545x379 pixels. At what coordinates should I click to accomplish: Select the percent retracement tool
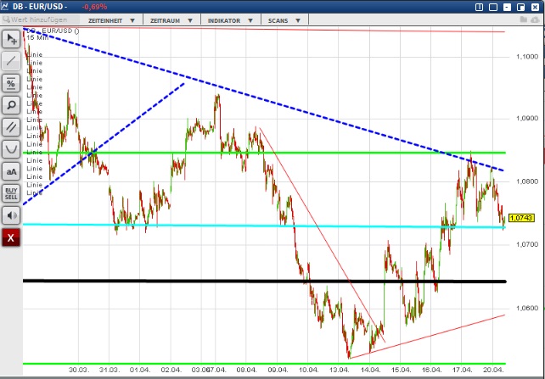11,83
